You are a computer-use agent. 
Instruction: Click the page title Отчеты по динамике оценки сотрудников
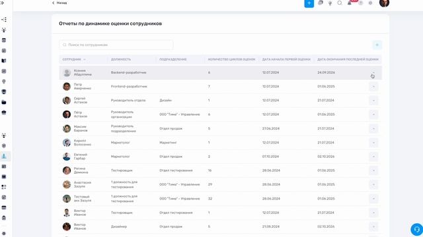[x=110, y=24]
